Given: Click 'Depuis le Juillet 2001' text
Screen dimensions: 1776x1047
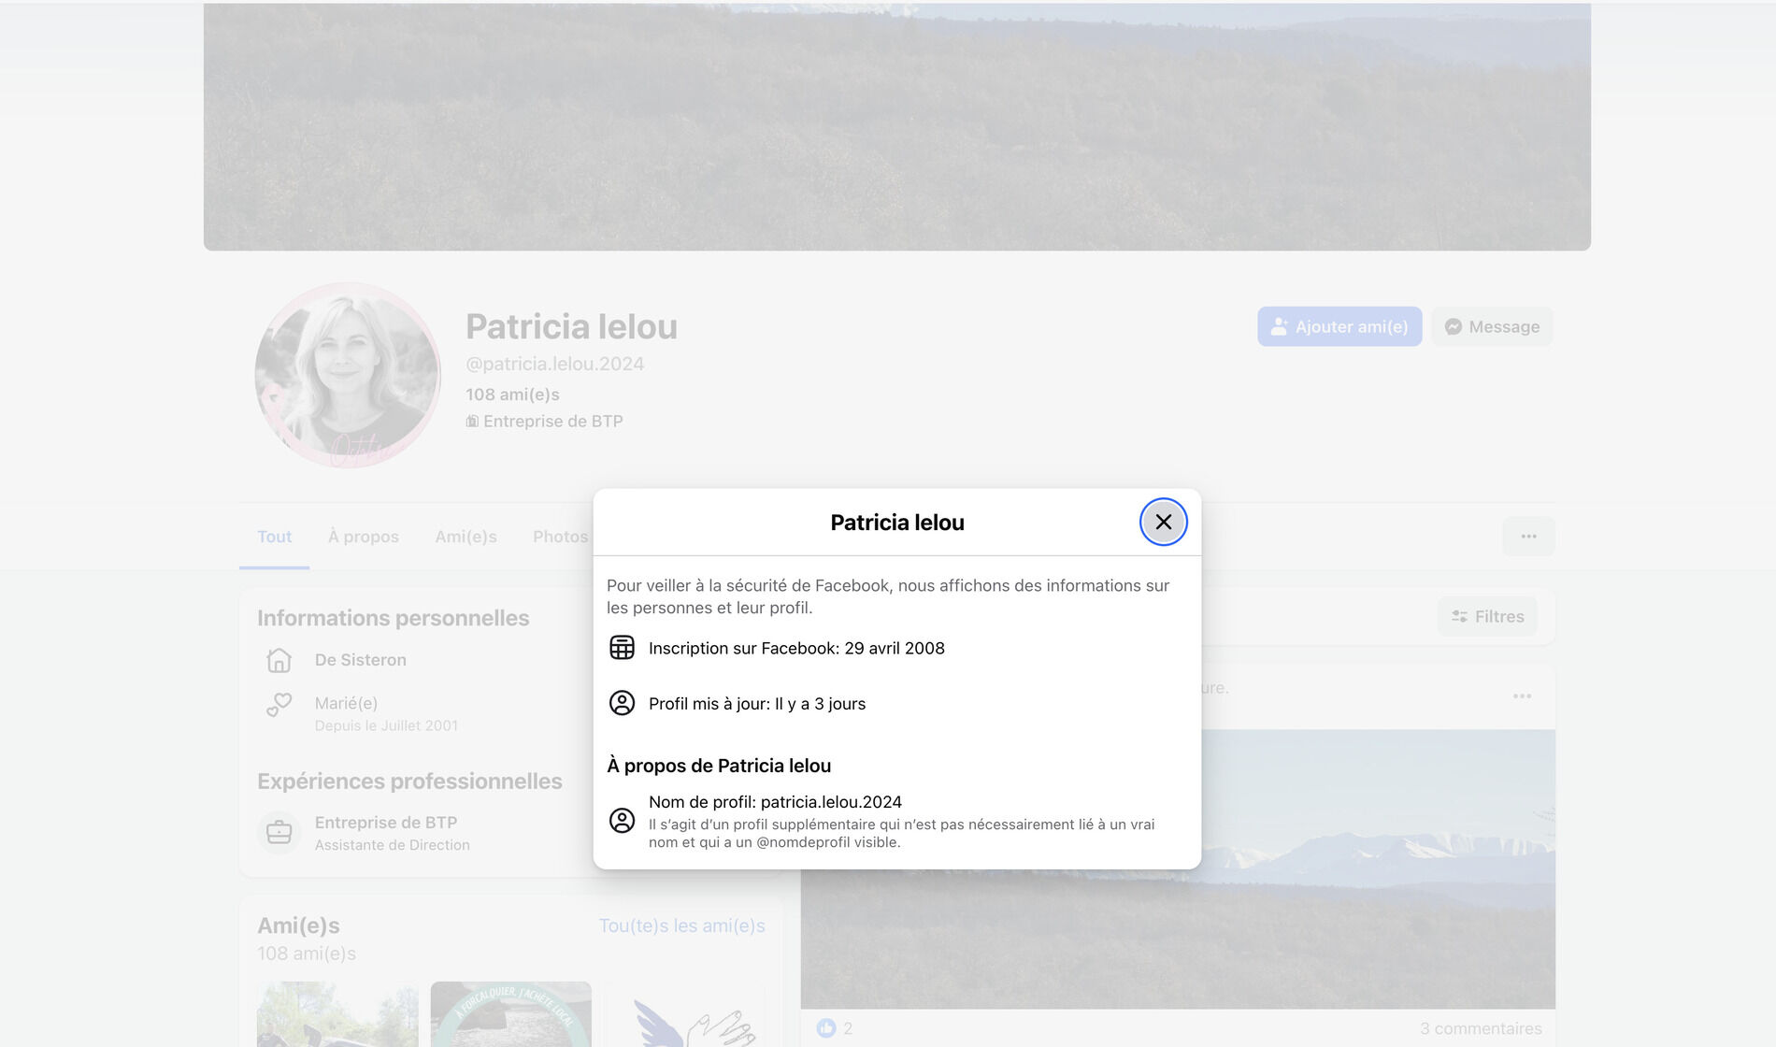Looking at the screenshot, I should click(386, 725).
